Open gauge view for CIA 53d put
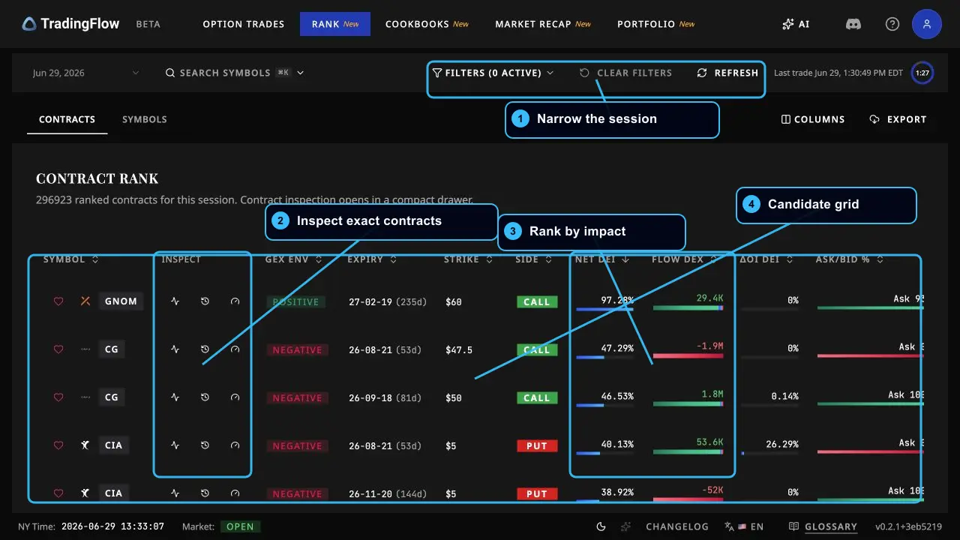 pos(235,445)
